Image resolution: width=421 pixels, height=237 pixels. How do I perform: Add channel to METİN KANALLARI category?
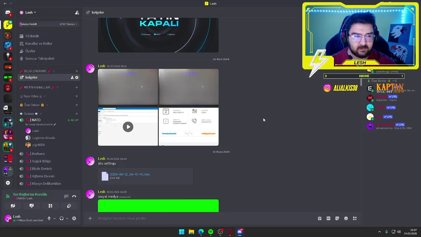pyautogui.click(x=77, y=88)
